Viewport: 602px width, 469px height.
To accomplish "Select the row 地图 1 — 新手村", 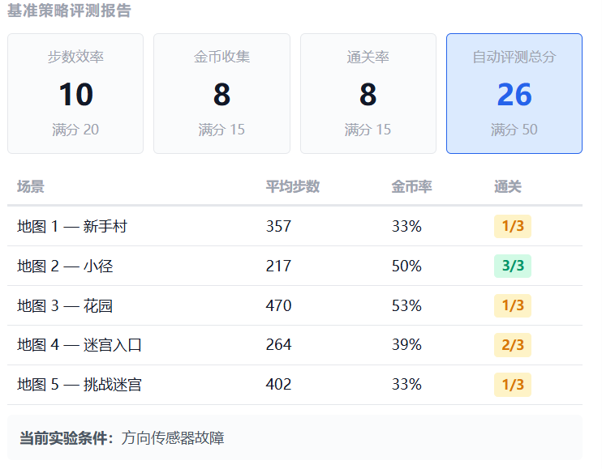I will point(295,226).
